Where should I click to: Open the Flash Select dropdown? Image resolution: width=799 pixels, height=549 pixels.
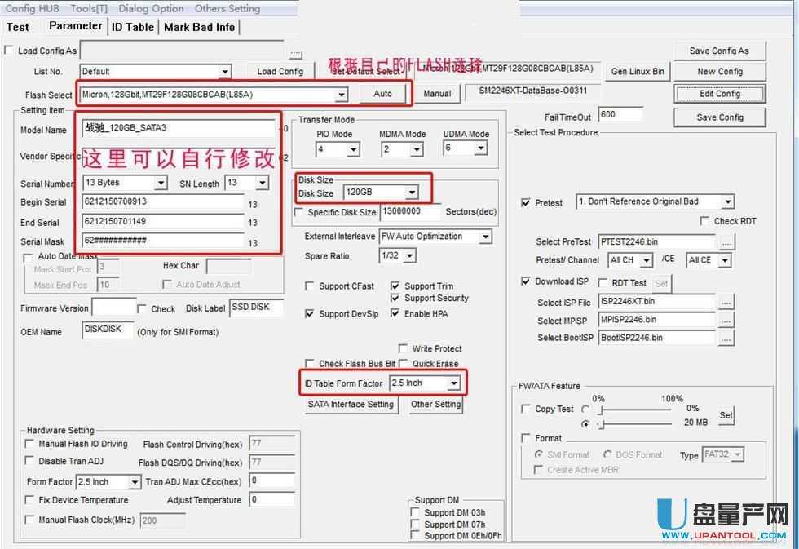(x=342, y=95)
